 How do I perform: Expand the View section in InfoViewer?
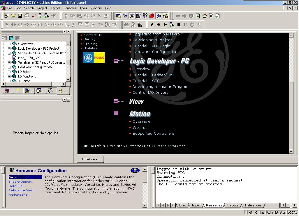(116, 101)
